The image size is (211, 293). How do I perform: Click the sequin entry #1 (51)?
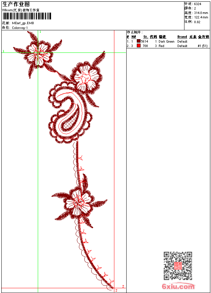point(202,46)
